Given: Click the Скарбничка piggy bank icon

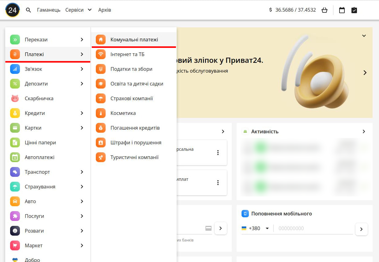Looking at the screenshot, I should point(15,98).
